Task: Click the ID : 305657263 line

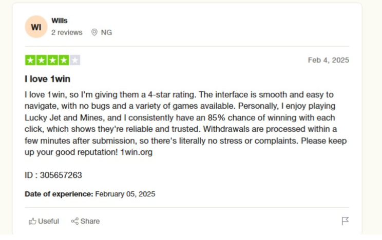Action: 53,175
